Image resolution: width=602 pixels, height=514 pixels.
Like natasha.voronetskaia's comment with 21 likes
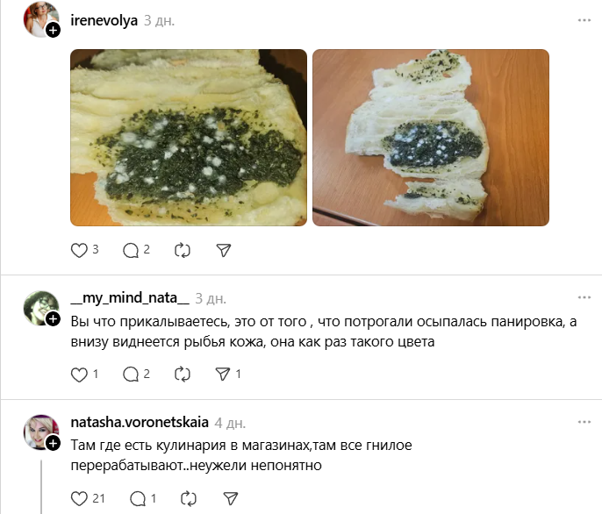(x=79, y=498)
